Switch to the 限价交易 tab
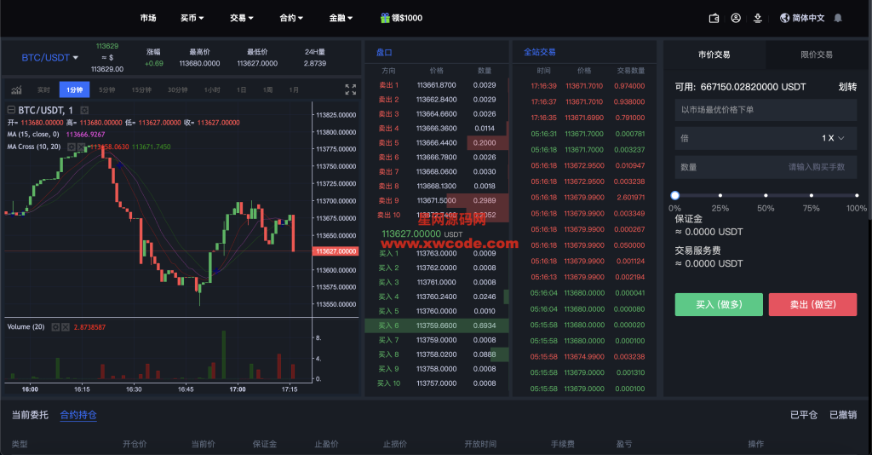 coord(817,55)
